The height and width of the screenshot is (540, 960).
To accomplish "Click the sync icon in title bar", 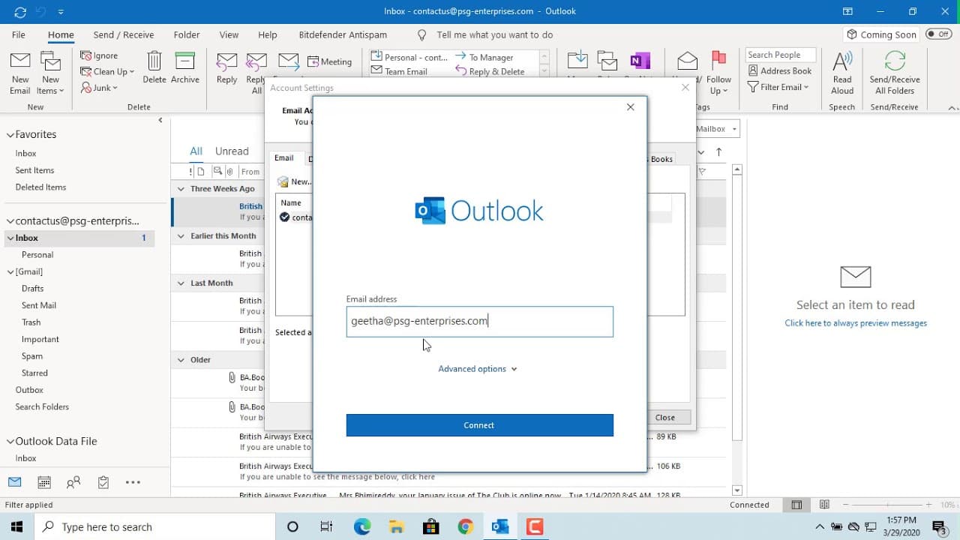I will click(x=20, y=12).
